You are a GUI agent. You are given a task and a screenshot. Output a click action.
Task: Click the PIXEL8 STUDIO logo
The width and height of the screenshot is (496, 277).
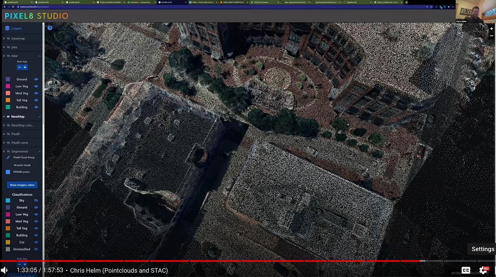tap(36, 16)
